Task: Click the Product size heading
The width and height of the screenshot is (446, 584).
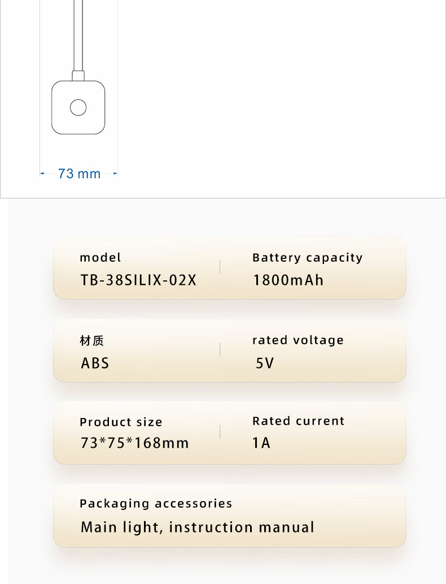Action: click(121, 422)
